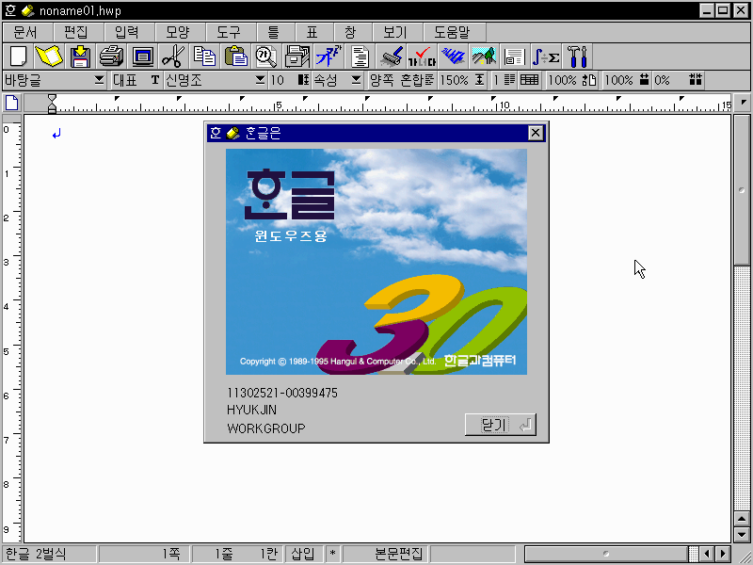The image size is (753, 565).
Task: Open the 문서 menu
Action: tap(25, 32)
